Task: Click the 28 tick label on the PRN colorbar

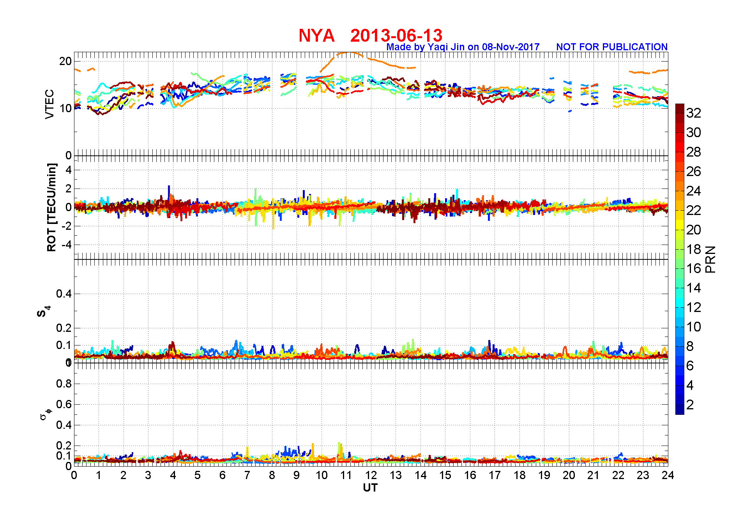Action: click(x=694, y=152)
